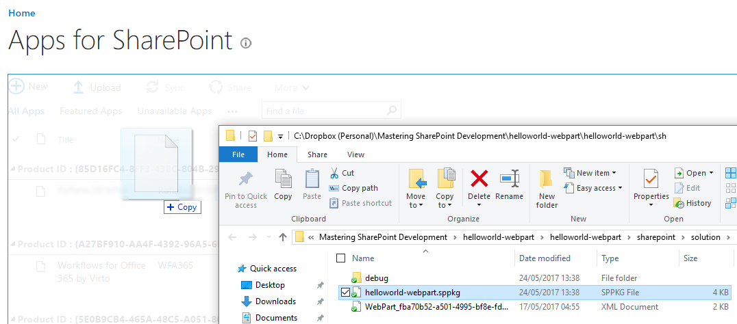
Task: Click the Title column header in SharePoint
Action: click(66, 139)
